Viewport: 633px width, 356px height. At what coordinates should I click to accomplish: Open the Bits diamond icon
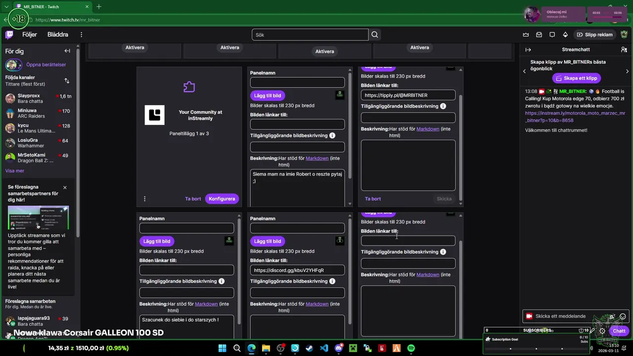[565, 35]
